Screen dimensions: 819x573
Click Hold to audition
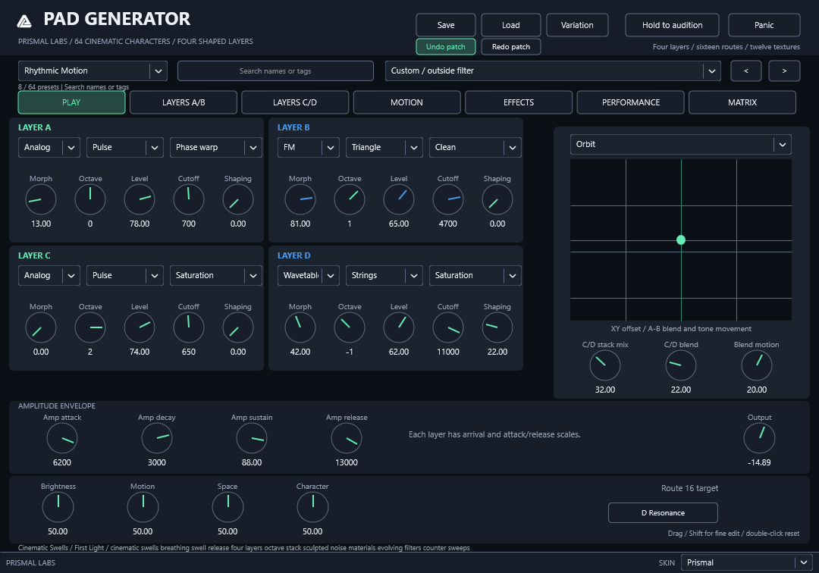tap(672, 25)
